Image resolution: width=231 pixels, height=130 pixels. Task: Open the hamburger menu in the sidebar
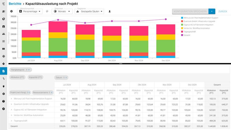[x=3, y=4]
